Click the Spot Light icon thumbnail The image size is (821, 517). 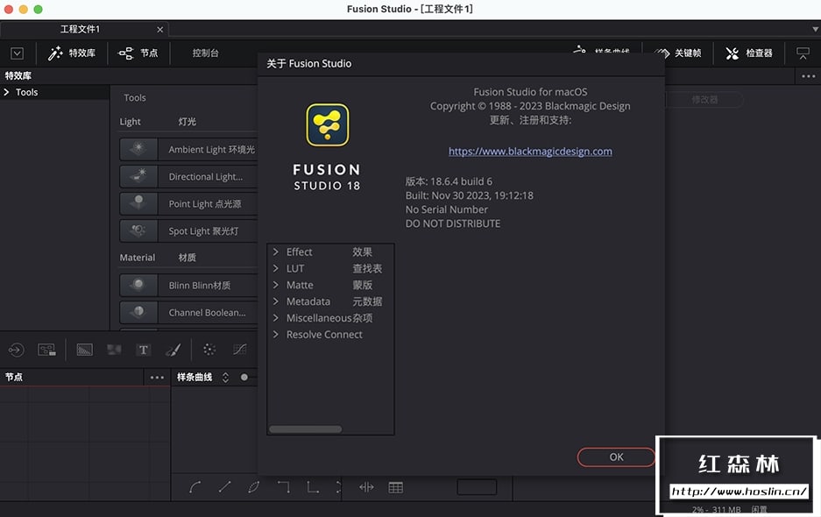click(x=138, y=231)
